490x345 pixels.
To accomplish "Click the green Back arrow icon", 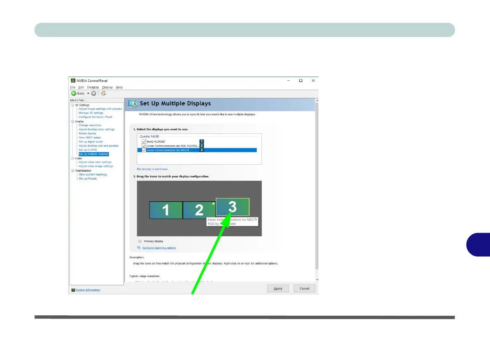I will (x=74, y=93).
